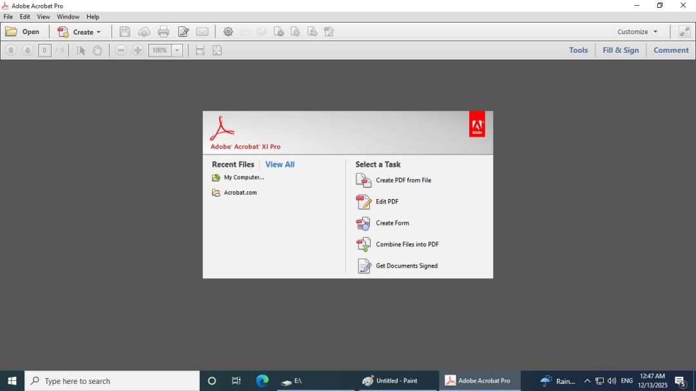696x391 pixels.
Task: Click the envelope email icon
Action: pyautogui.click(x=202, y=32)
